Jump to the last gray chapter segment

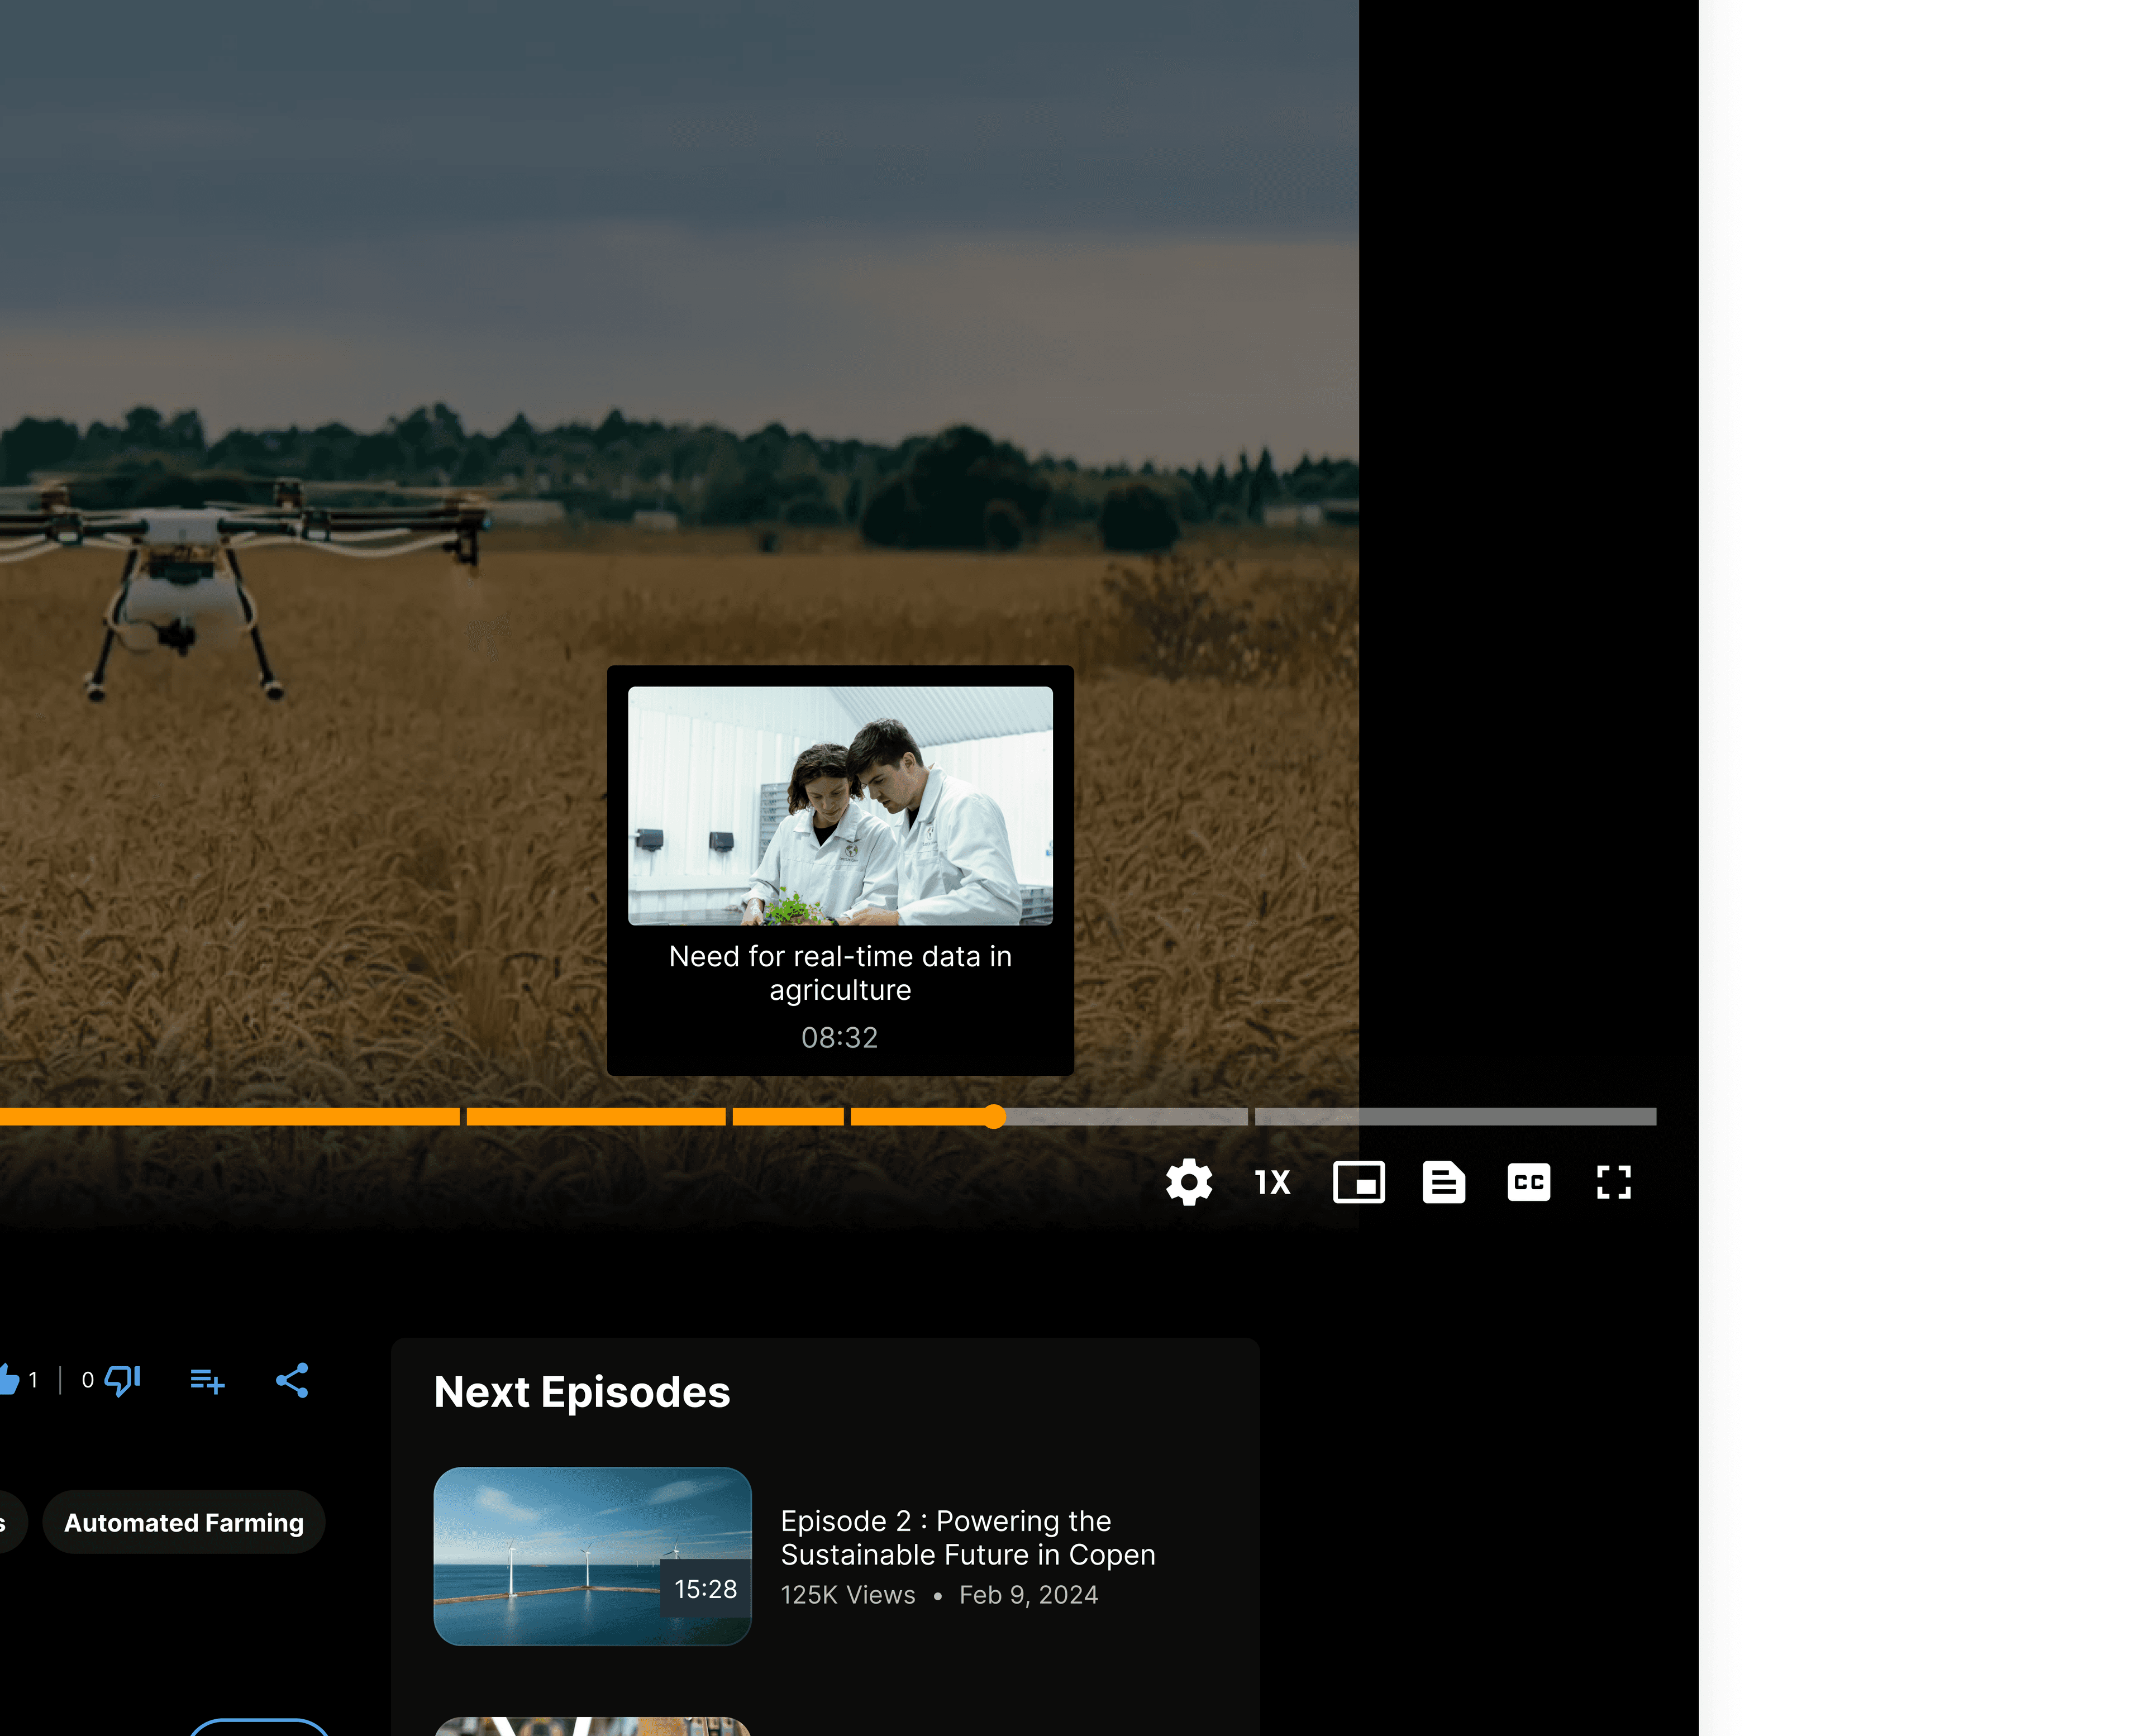[x=1455, y=1117]
